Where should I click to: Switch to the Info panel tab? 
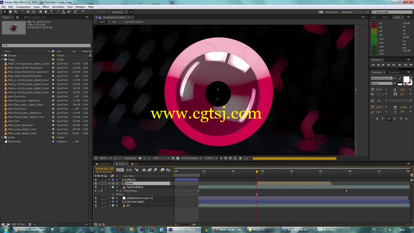coord(374,17)
